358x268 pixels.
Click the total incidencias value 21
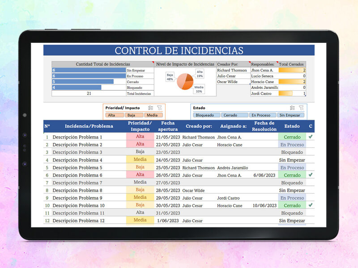[x=89, y=93]
